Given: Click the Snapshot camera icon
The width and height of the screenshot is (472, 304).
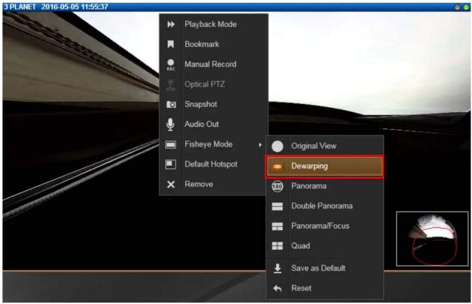Looking at the screenshot, I should click(171, 105).
